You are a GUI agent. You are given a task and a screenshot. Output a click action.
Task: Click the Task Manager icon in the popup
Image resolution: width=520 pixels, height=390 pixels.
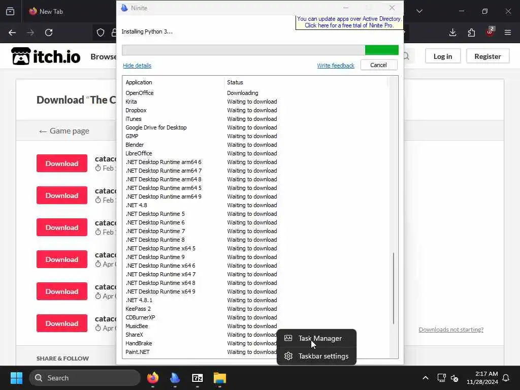tap(288, 338)
